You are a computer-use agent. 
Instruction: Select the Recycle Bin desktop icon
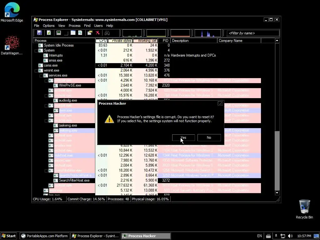pyautogui.click(x=304, y=209)
